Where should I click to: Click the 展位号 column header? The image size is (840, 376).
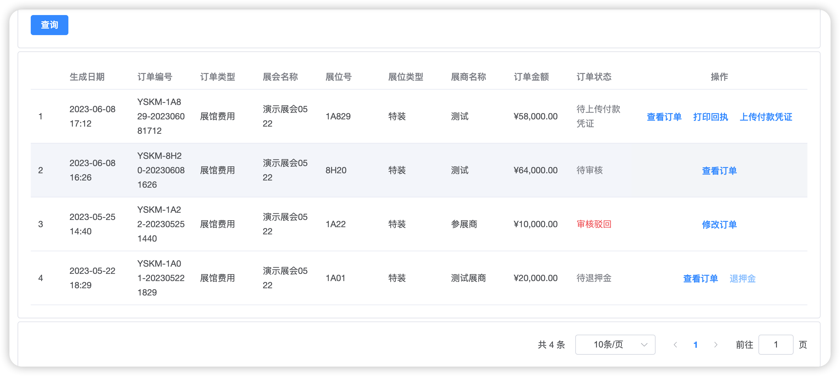pyautogui.click(x=338, y=76)
